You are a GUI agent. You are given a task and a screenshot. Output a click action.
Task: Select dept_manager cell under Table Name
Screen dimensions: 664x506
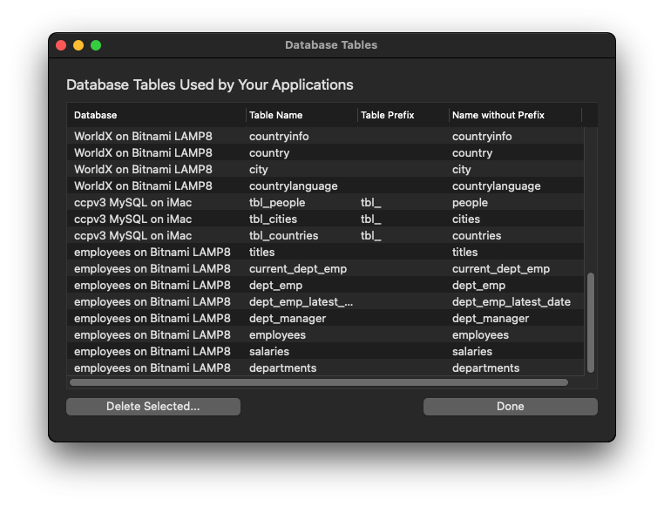[288, 318]
